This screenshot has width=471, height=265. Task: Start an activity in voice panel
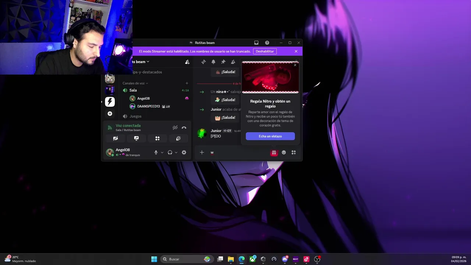click(157, 138)
